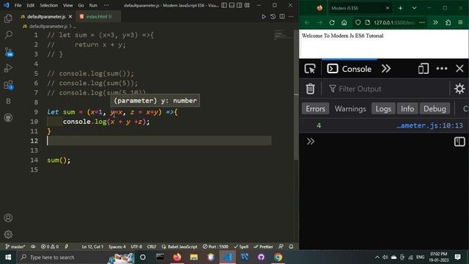
Task: Toggle the Logs filter in the console
Action: coord(383,109)
